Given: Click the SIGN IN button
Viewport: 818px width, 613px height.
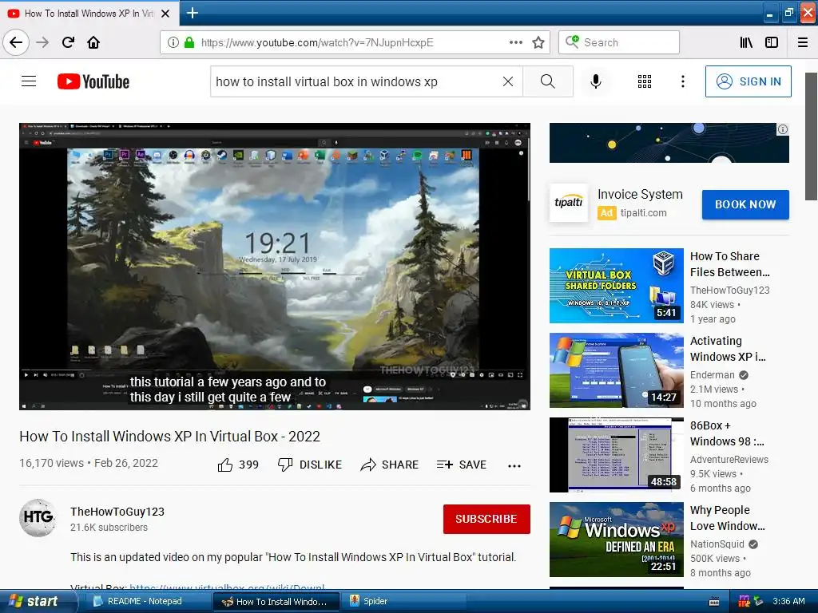Looking at the screenshot, I should 748,81.
